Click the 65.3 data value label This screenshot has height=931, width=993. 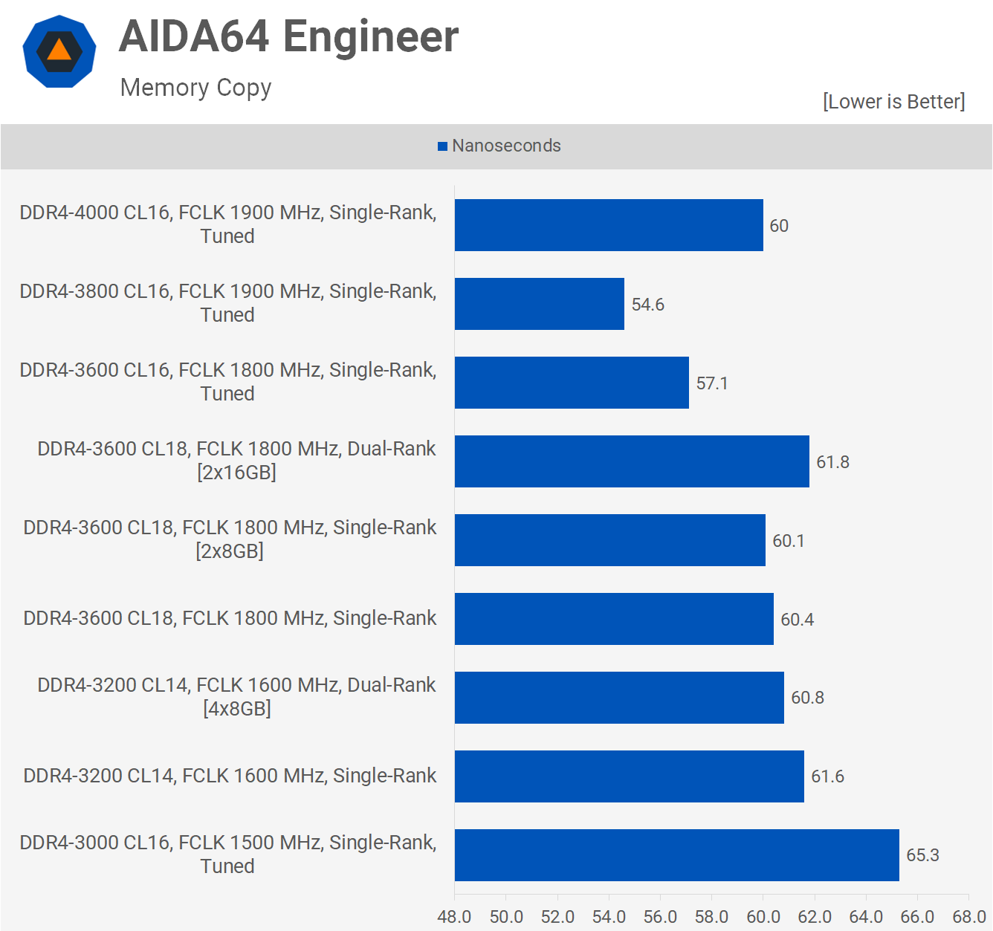tap(922, 855)
